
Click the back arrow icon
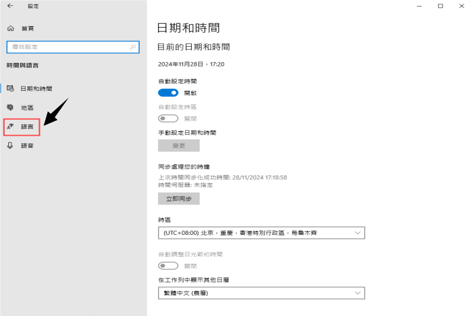click(x=10, y=6)
